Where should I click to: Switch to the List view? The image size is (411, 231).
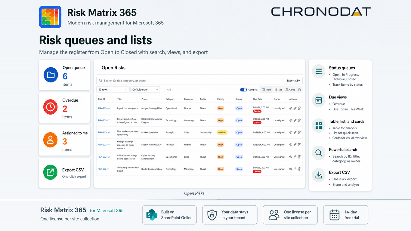278,90
